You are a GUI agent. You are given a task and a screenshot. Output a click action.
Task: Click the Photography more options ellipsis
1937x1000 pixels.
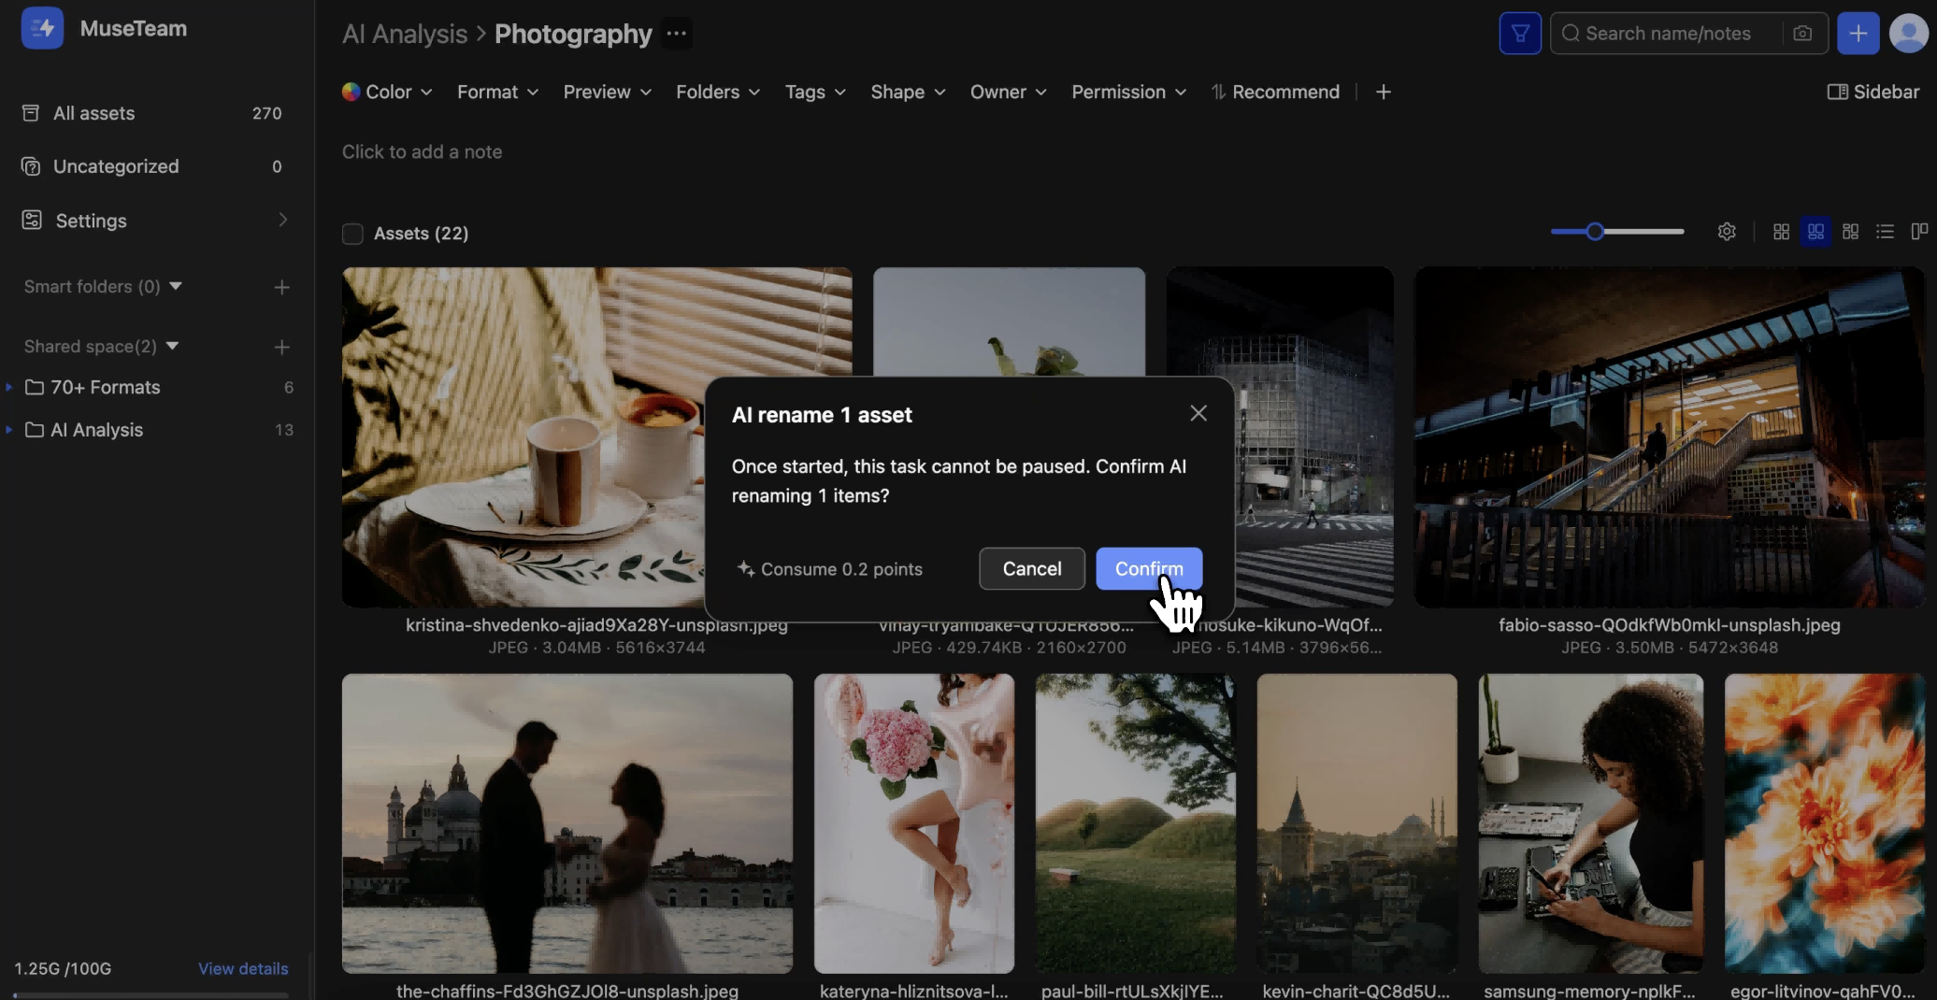pos(676,34)
